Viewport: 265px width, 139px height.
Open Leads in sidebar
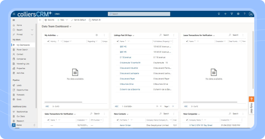pyautogui.click(x=19, y=85)
